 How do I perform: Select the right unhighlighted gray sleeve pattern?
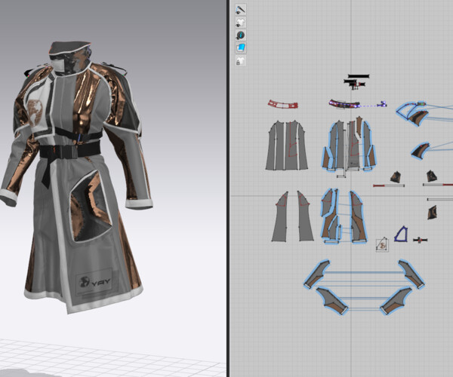(x=305, y=216)
